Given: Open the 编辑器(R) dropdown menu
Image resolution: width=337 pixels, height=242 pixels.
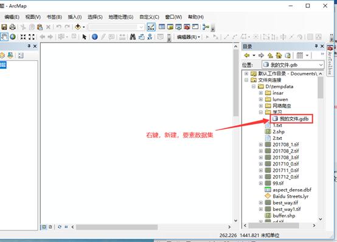Looking at the screenshot, I should (x=189, y=37).
